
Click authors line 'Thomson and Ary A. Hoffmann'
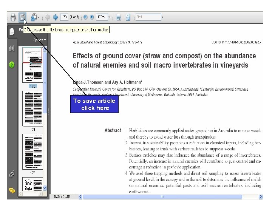click(x=114, y=82)
